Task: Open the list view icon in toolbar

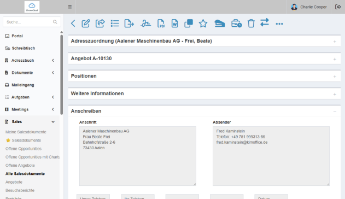Action: [115, 24]
